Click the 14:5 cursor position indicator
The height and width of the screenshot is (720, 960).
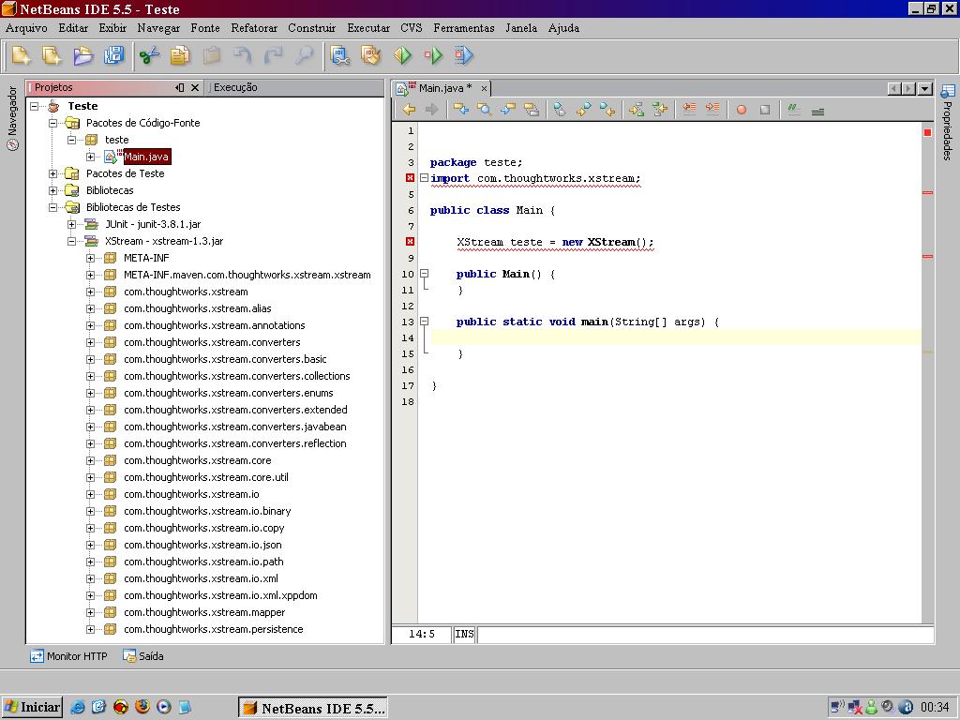point(422,635)
